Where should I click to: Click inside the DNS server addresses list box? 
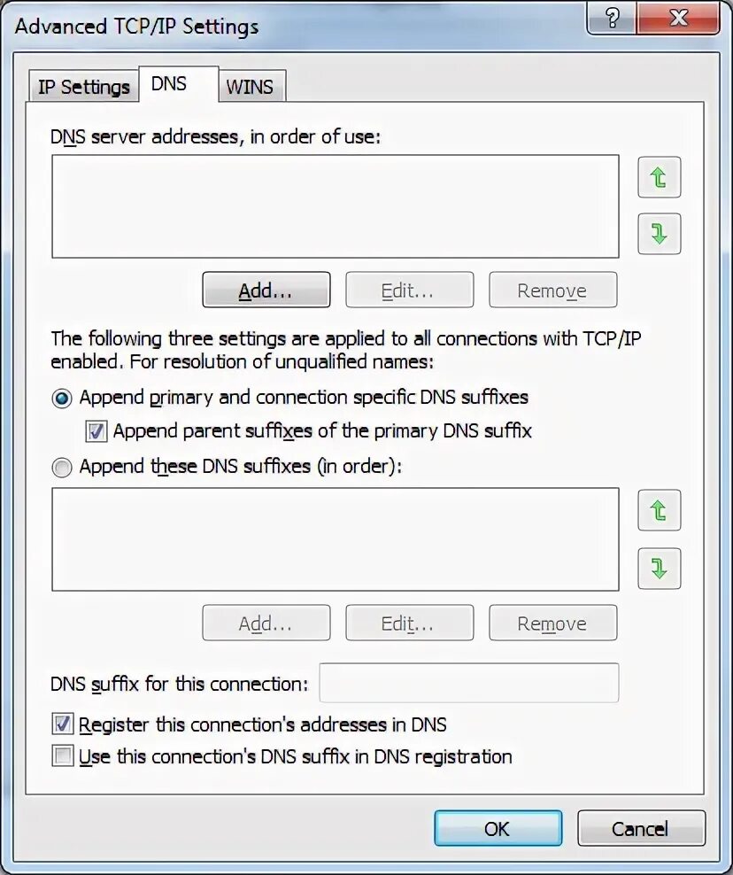pyautogui.click(x=336, y=206)
